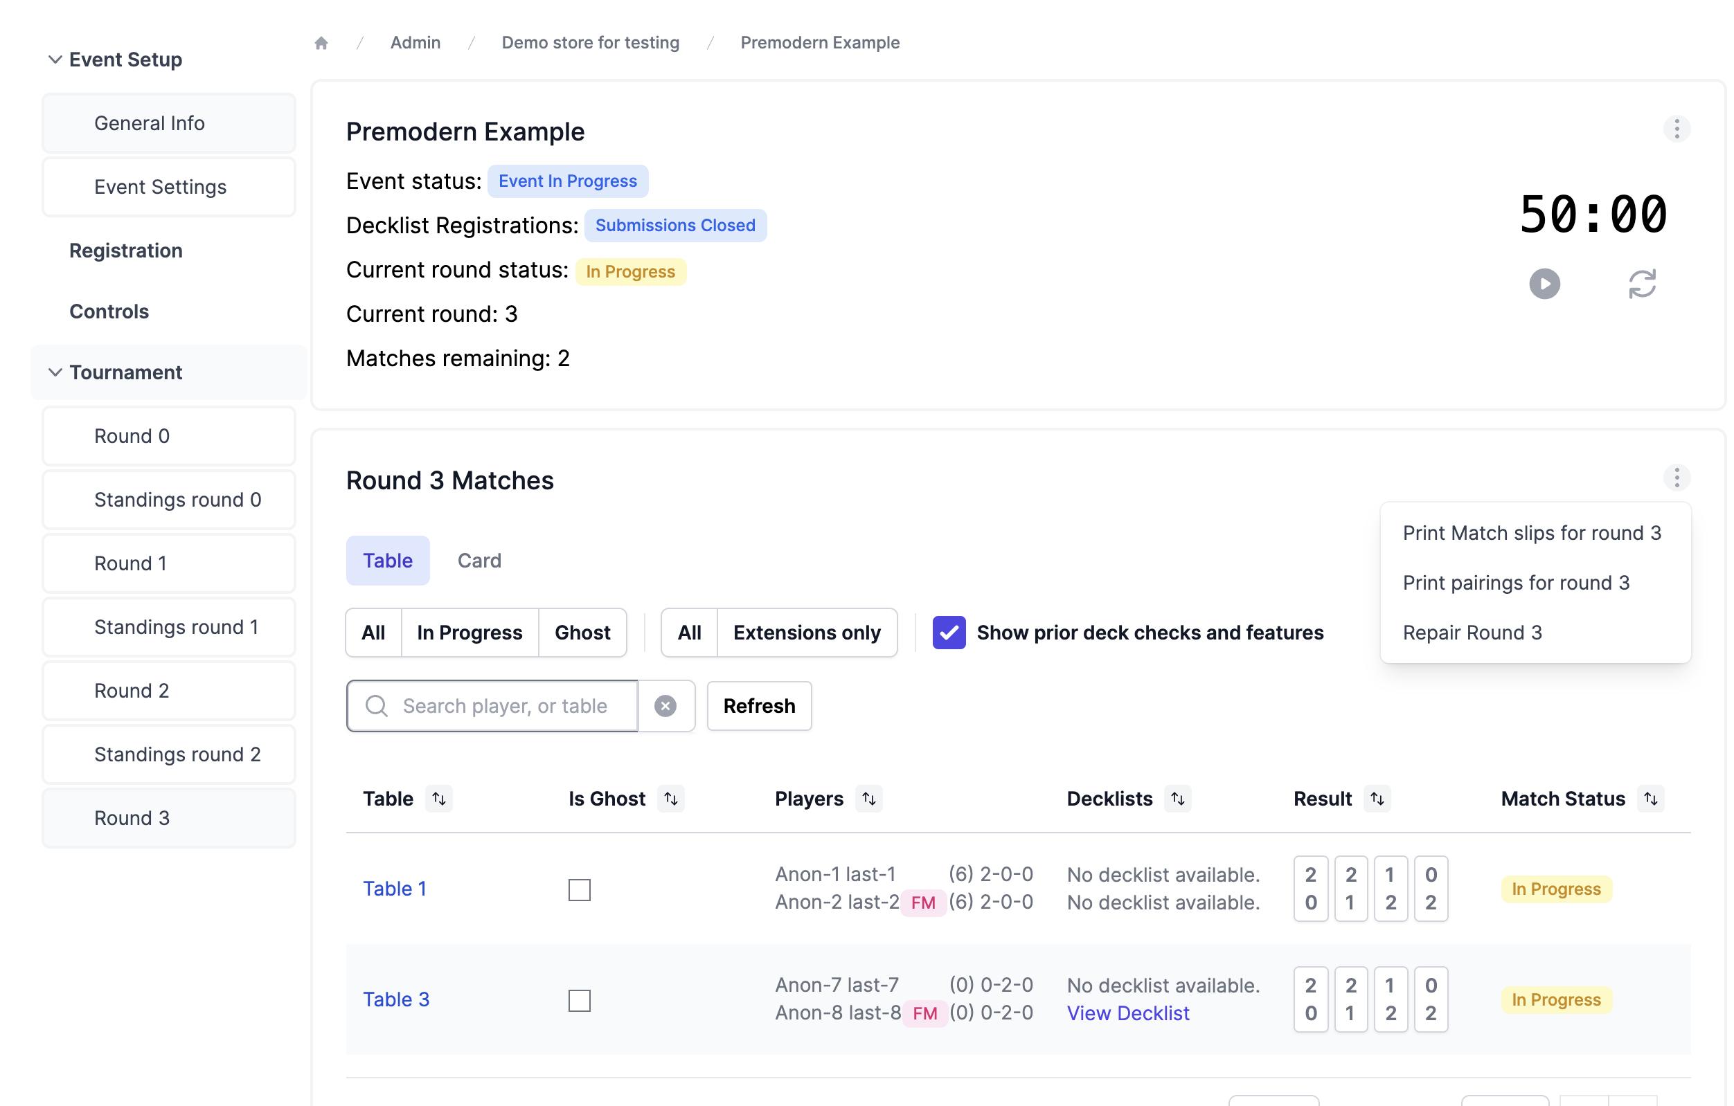The image size is (1734, 1106).
Task: Clear the search field
Action: pos(665,706)
